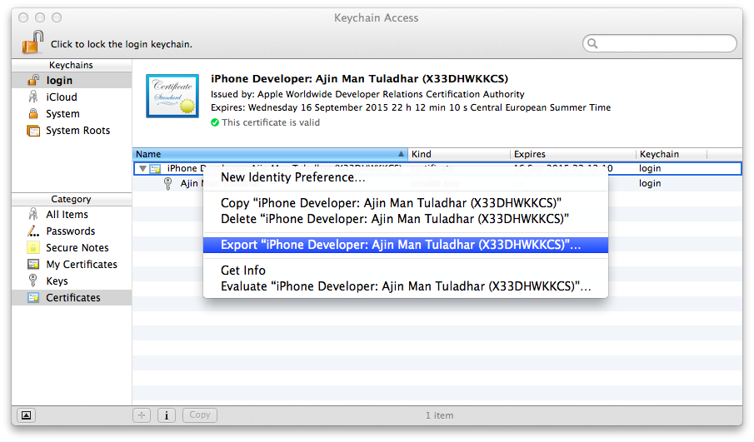Image resolution: width=754 pixels, height=442 pixels.
Task: Click the iCloud keychain icon
Action: [x=33, y=97]
